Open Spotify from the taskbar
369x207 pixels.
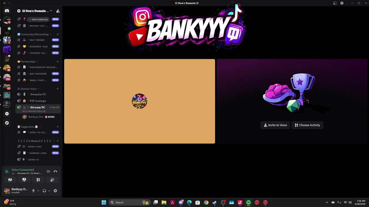click(x=248, y=202)
